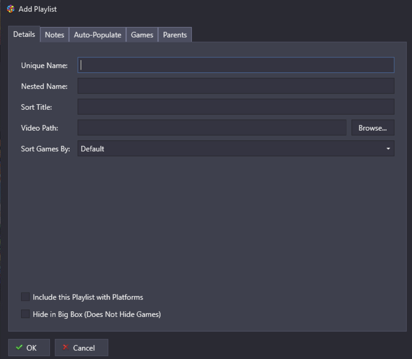Click the LaunchBox app icon in title bar
The width and height of the screenshot is (412, 359).
click(11, 9)
